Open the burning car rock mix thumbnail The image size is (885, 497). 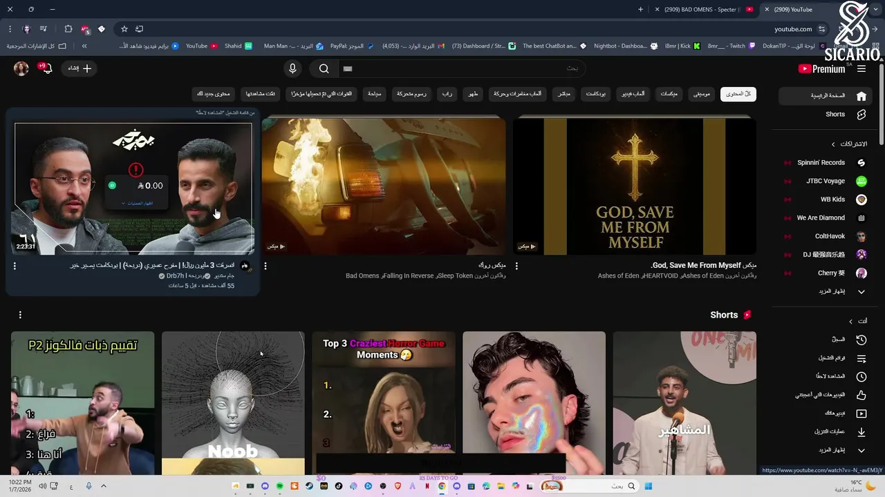(384, 186)
